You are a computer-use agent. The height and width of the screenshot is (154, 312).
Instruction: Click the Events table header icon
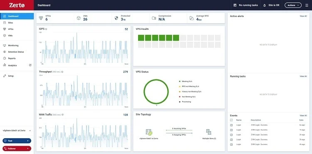click(x=231, y=120)
